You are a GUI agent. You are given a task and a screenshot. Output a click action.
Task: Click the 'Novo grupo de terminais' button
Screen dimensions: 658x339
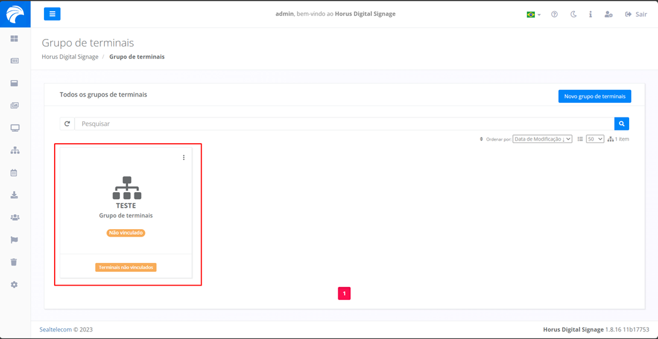pos(594,96)
